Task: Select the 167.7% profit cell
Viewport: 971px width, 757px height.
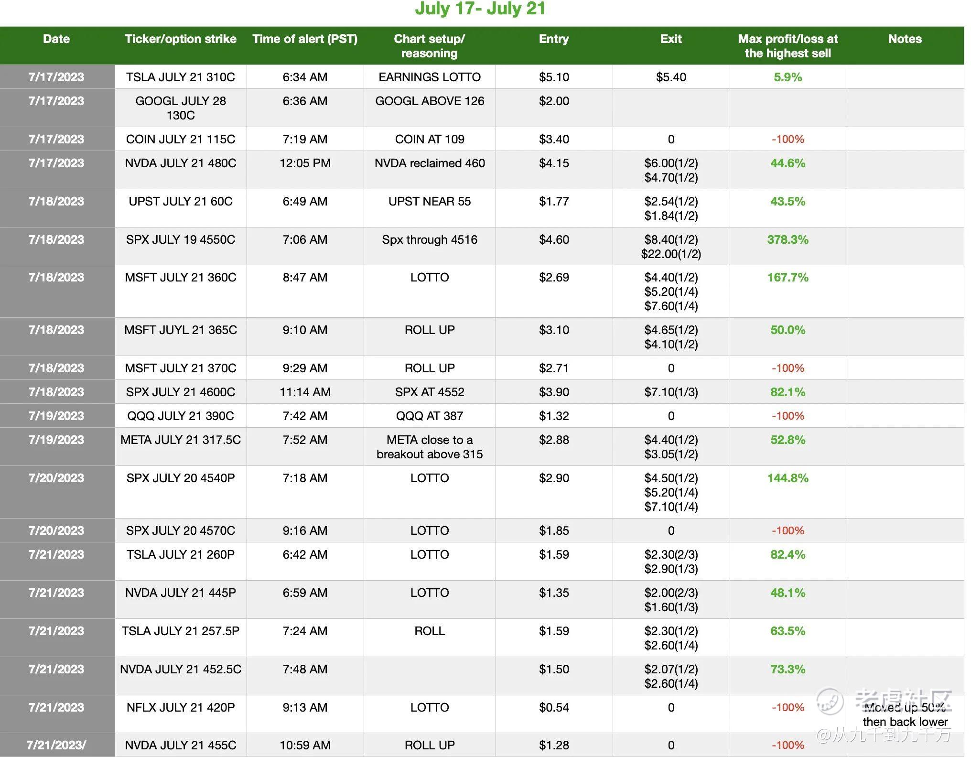Action: [x=788, y=278]
